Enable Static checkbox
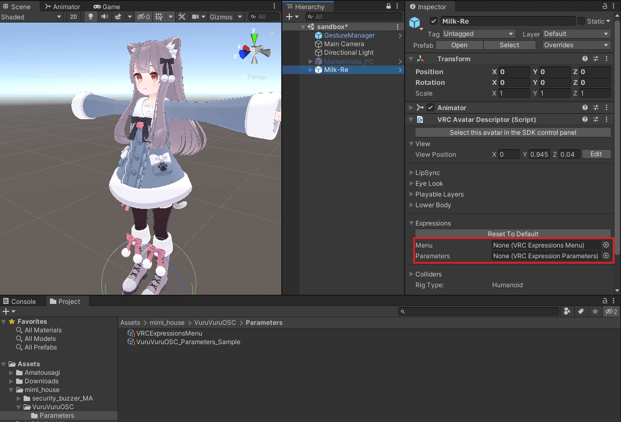 tap(581, 21)
